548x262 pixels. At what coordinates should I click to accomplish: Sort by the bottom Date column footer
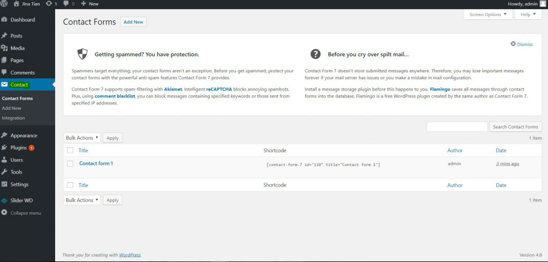click(x=501, y=185)
